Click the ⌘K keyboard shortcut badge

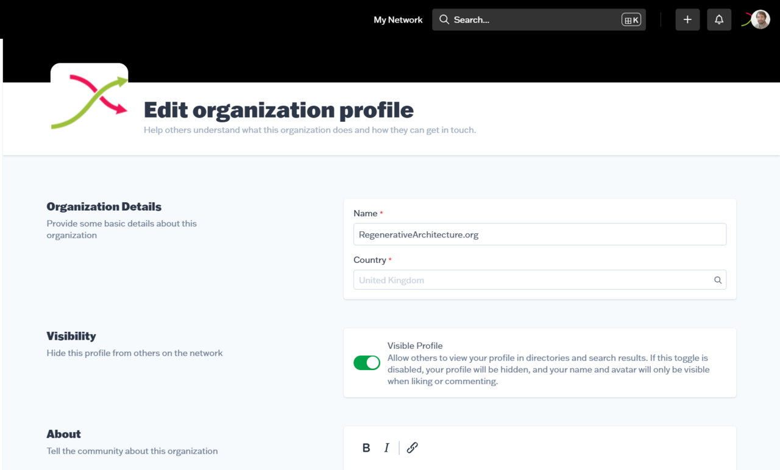(x=633, y=19)
